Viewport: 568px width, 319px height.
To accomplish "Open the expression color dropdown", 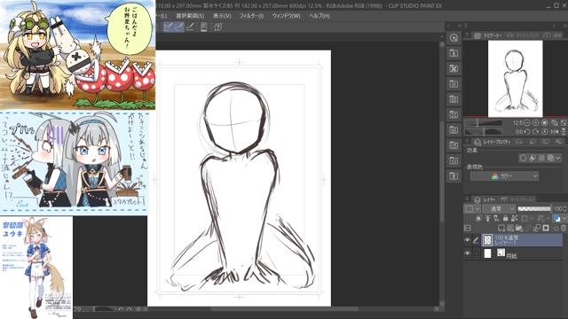I will (504, 176).
